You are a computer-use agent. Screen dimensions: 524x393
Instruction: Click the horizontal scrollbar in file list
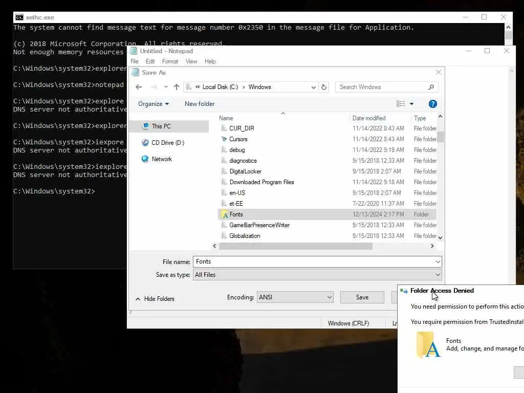click(x=295, y=246)
